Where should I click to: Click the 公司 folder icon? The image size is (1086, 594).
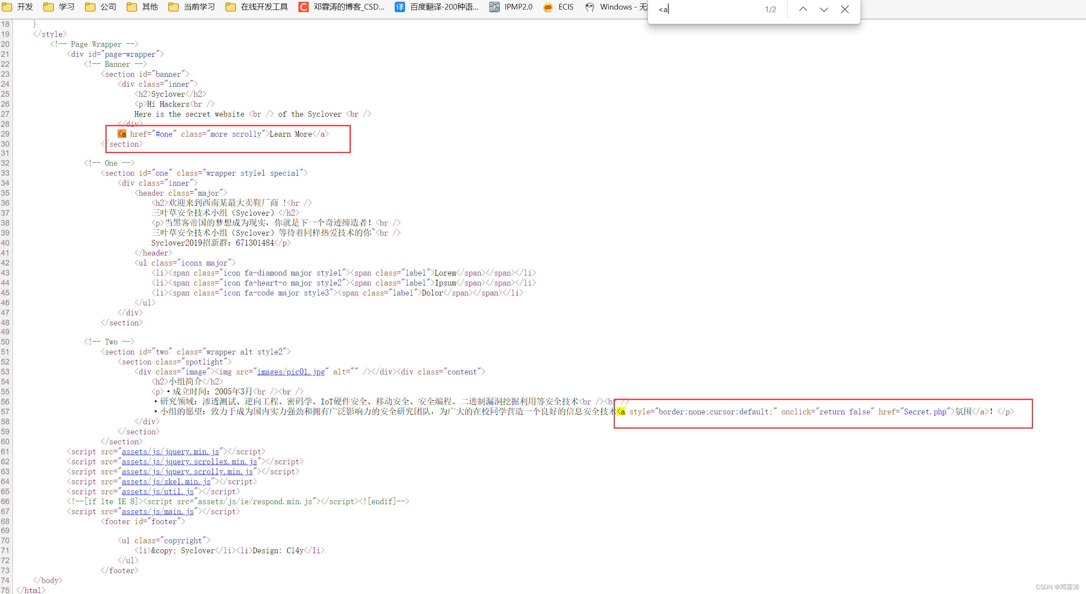click(90, 7)
